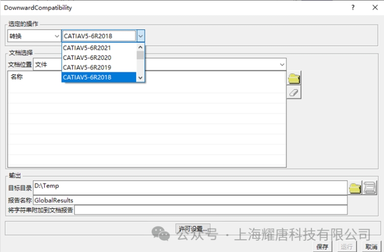Collapse the CATIA version dropdown arrow
384x252 pixels.
click(x=141, y=36)
